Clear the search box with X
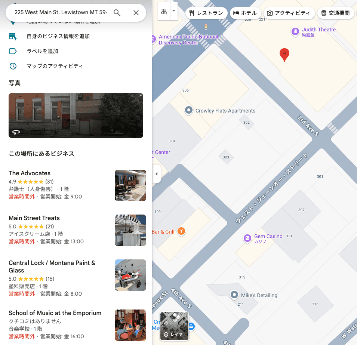 136,13
